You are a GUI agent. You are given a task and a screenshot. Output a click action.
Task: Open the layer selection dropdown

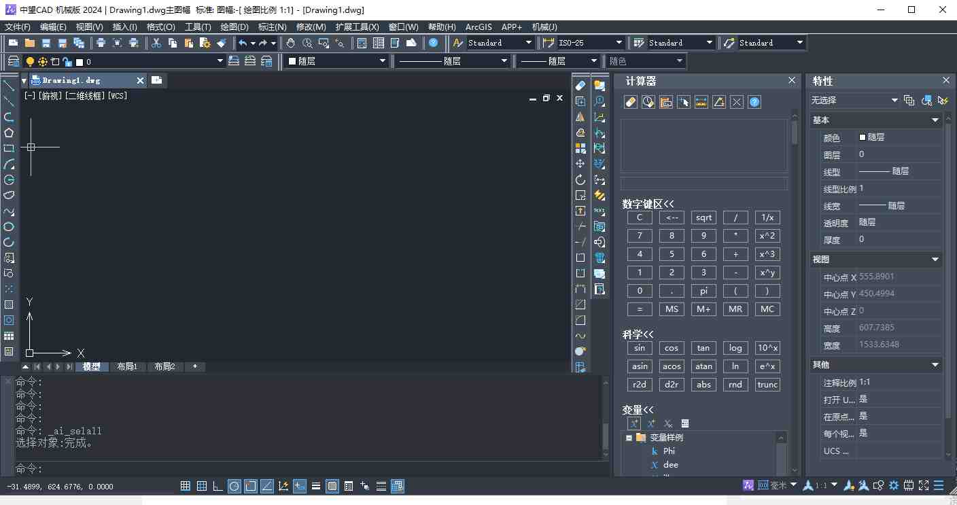pos(220,60)
